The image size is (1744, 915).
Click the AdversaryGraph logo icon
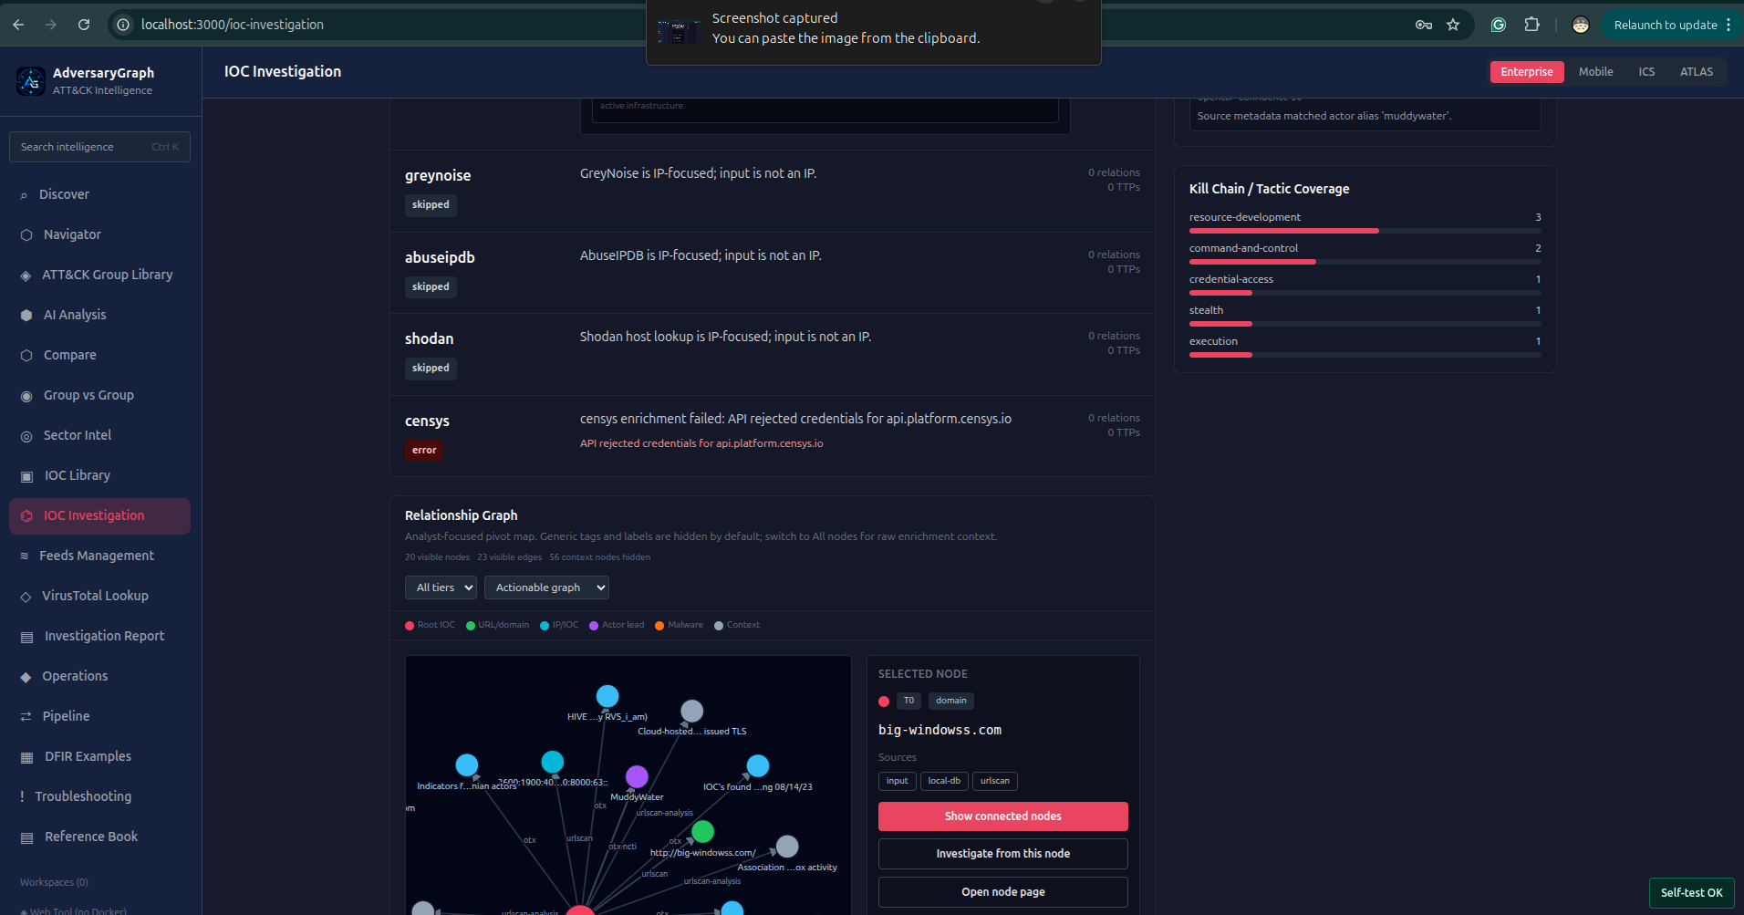tap(31, 81)
